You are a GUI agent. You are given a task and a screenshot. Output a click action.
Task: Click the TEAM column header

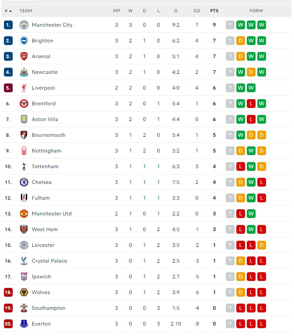[x=26, y=11]
